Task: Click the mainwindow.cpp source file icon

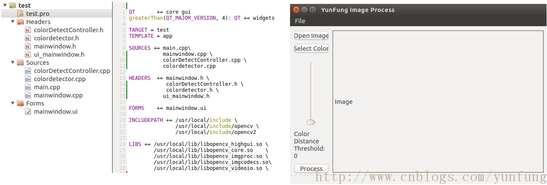Action: [x=28, y=95]
